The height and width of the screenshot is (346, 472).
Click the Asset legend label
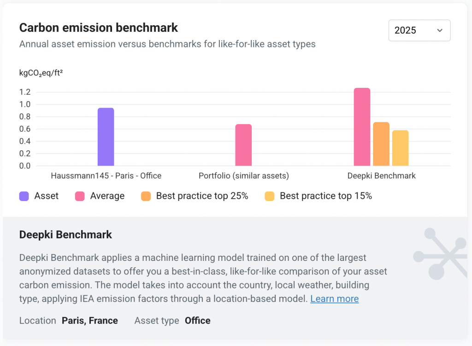click(46, 196)
